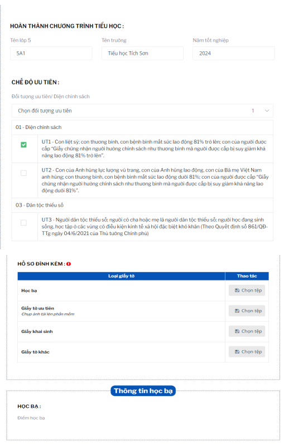The width and height of the screenshot is (284, 444).
Task: Click the red selected count number 1
Action: coord(253,111)
